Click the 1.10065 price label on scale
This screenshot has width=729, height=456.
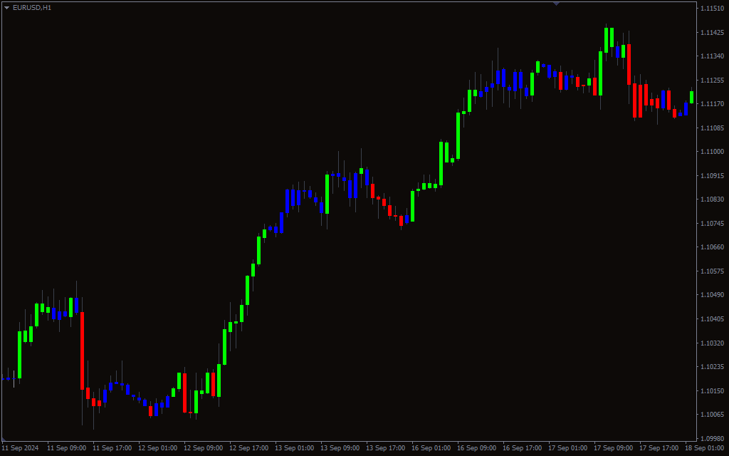point(711,415)
